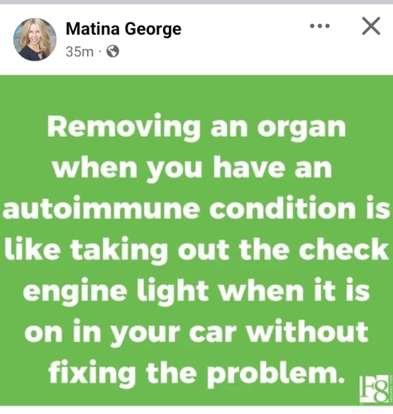Screen dimensions: 393x414
Task: Click the line 'on in your car without'
Action: (x=196, y=332)
